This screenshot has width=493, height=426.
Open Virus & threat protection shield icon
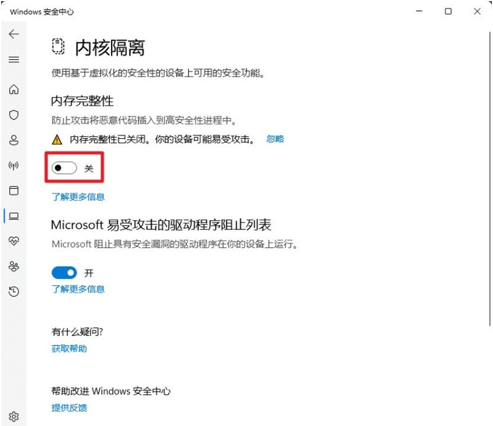14,115
